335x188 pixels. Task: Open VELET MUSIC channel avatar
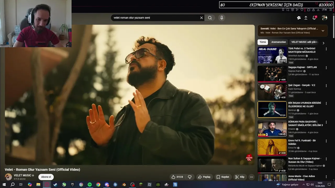coord(8,177)
